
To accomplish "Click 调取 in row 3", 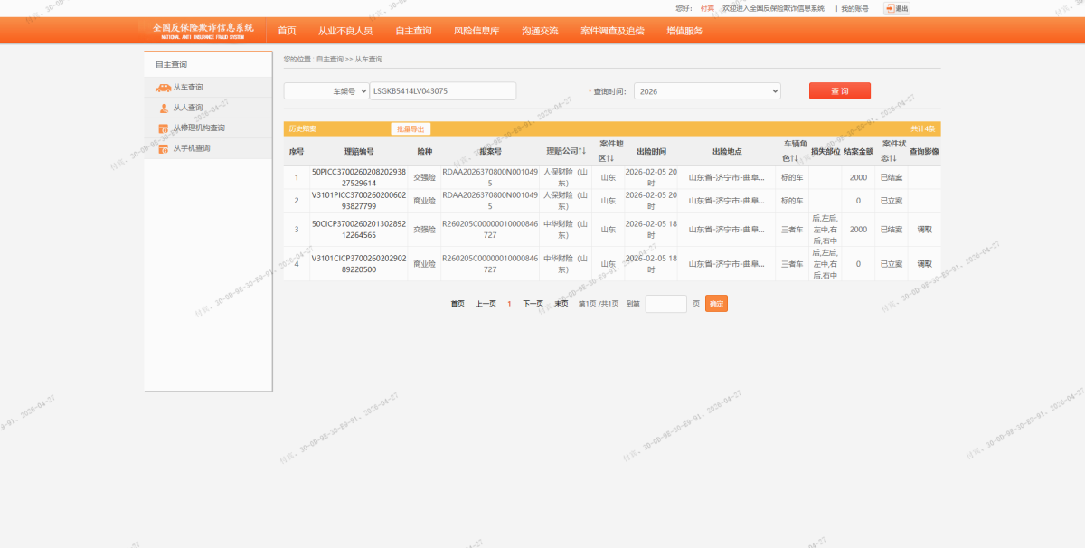I will pos(924,230).
